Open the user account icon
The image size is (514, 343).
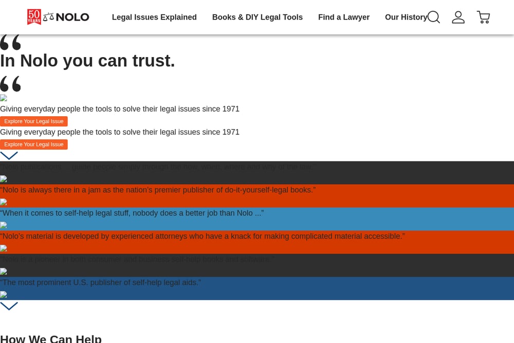coord(458,17)
